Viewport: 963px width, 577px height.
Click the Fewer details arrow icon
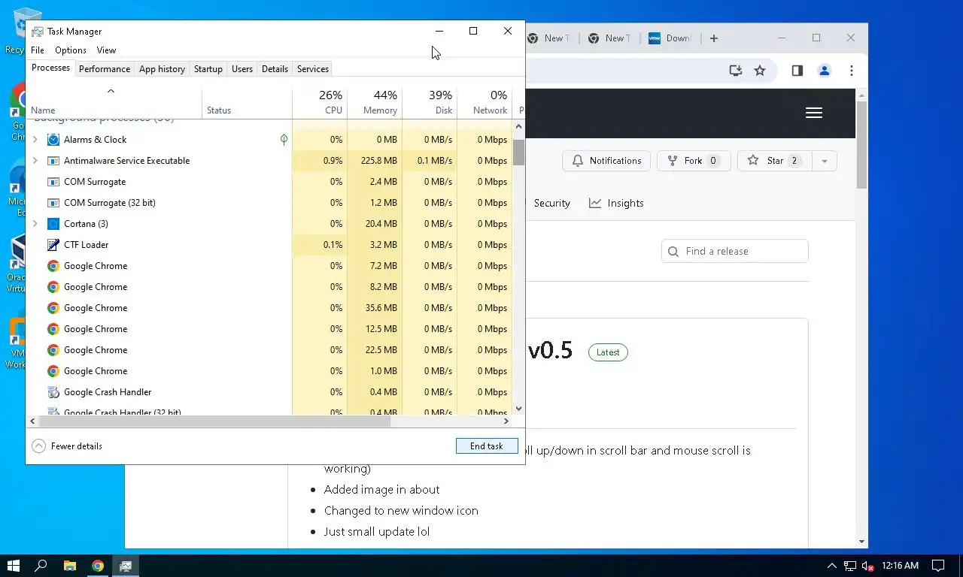38,446
